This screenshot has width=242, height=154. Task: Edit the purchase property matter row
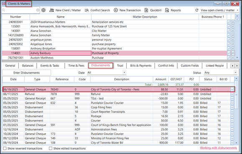tap(229, 44)
